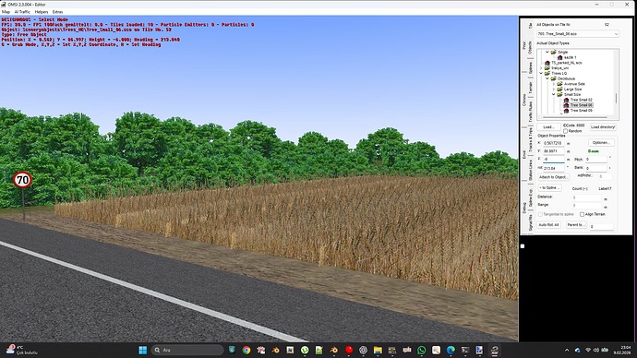The image size is (637, 358).
Task: Open the network status tray icon
Action: (588, 350)
